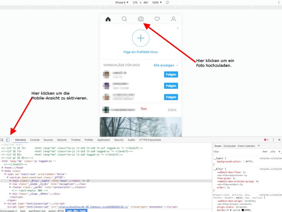
Task: Click the Styles Filter input
Action: [237, 152]
